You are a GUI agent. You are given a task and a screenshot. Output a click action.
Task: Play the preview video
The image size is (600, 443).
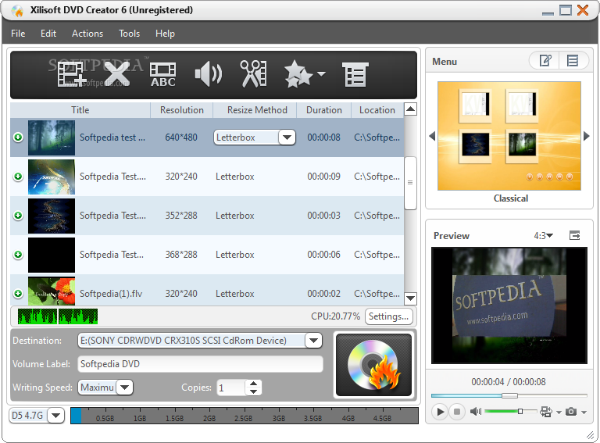point(440,412)
